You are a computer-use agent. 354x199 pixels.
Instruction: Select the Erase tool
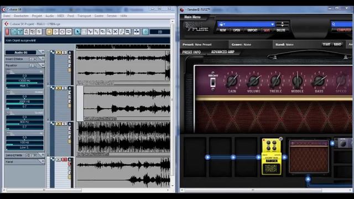pos(103,32)
